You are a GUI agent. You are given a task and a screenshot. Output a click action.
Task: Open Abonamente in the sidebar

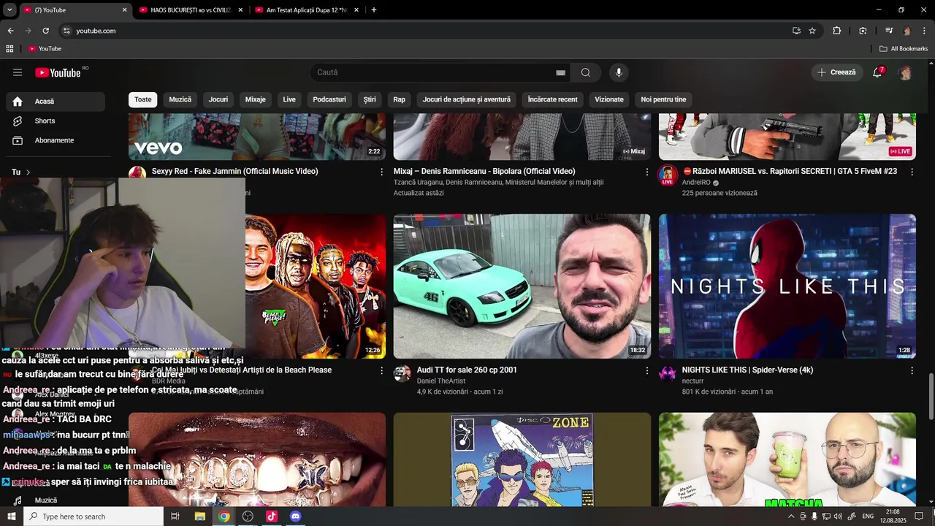point(56,140)
